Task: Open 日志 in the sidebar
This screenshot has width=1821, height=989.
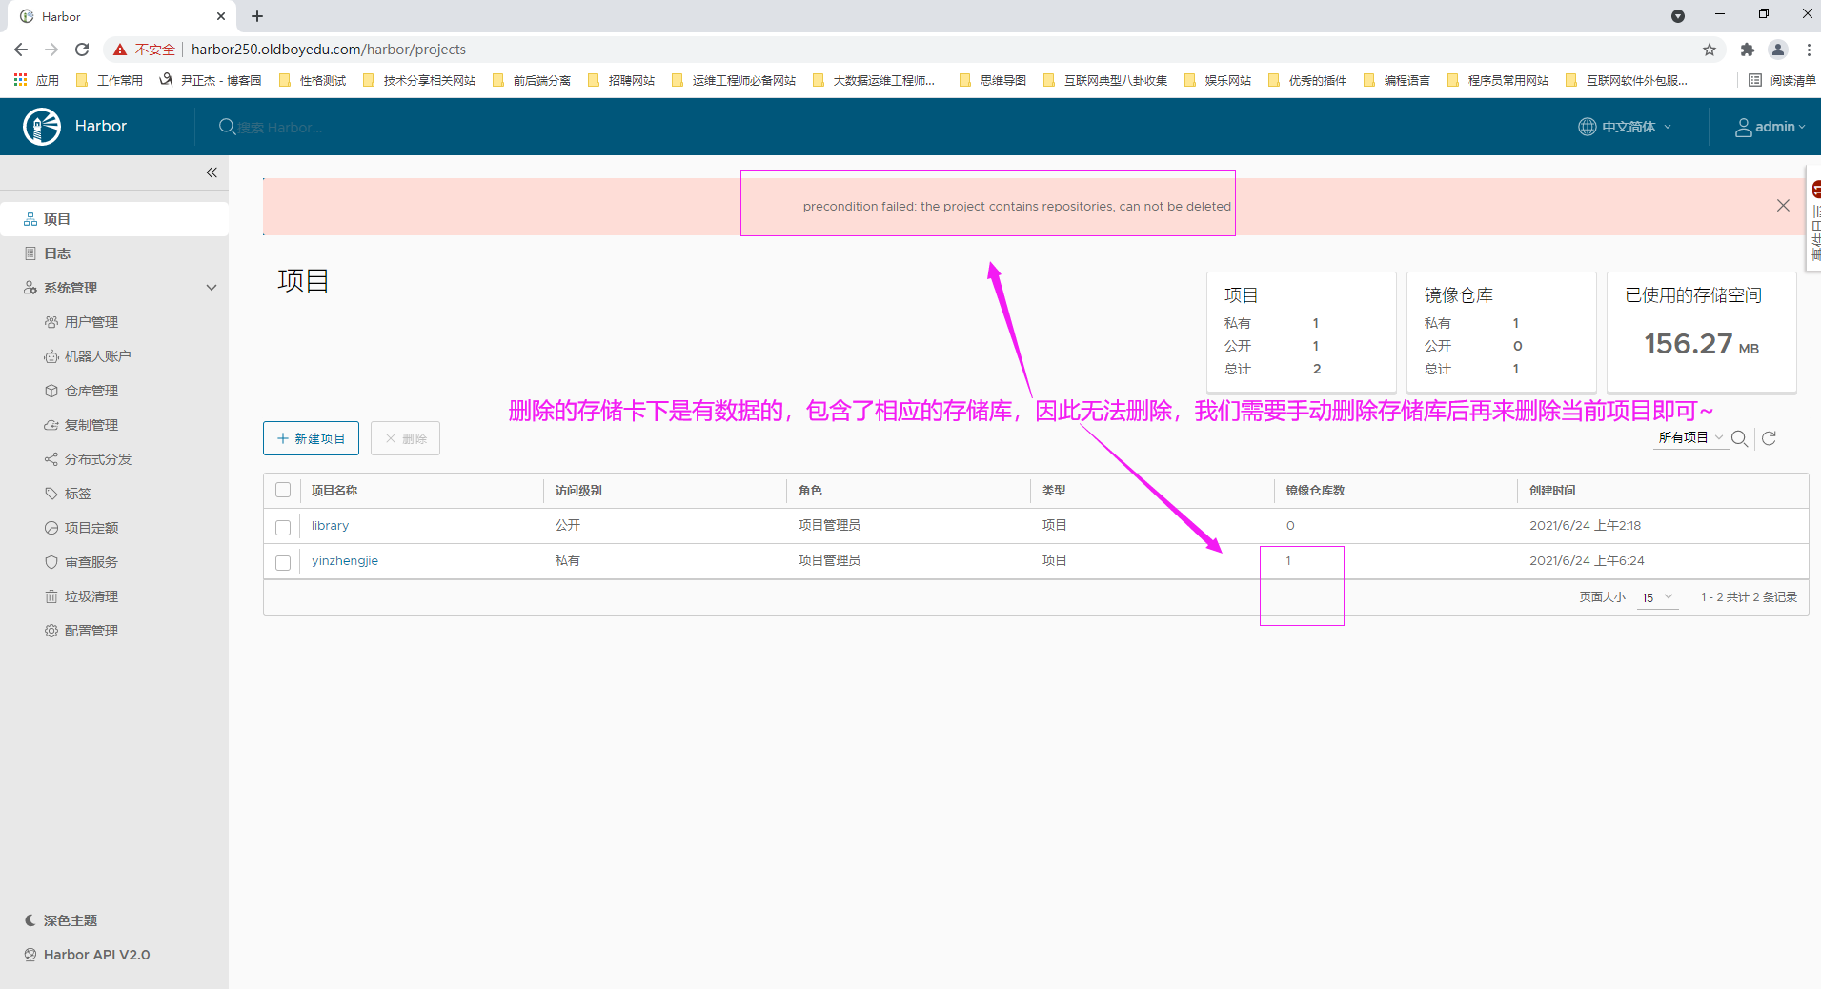Action: tap(57, 253)
